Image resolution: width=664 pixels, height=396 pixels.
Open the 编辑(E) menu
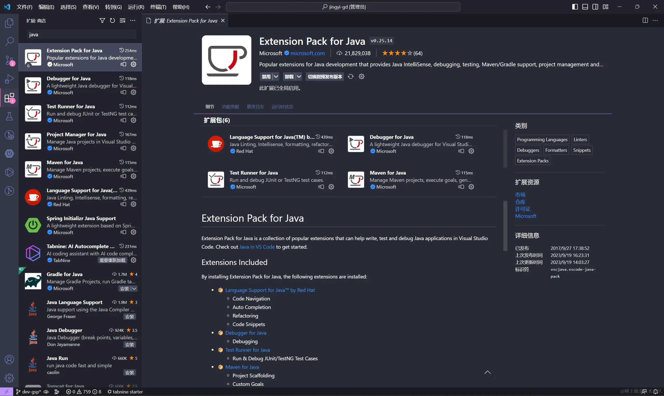[46, 7]
